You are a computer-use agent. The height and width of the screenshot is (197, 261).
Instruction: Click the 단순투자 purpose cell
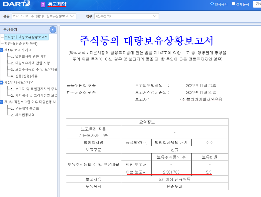pos(175,186)
